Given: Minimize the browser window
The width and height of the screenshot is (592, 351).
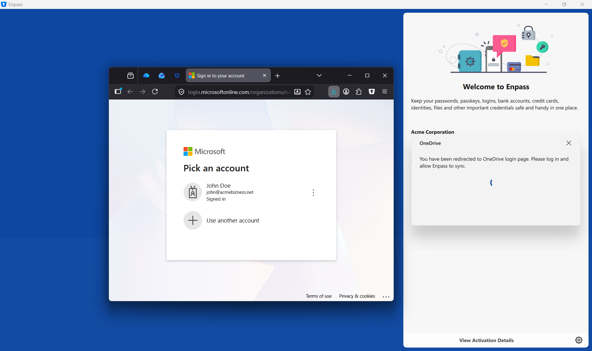Looking at the screenshot, I should click(350, 76).
